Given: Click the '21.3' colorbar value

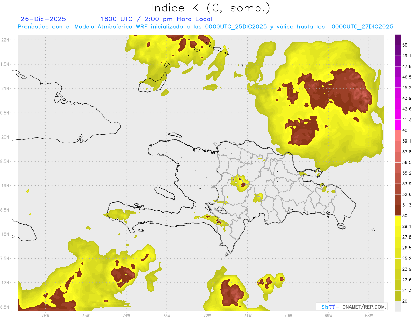Looking at the screenshot, I should [407, 291].
